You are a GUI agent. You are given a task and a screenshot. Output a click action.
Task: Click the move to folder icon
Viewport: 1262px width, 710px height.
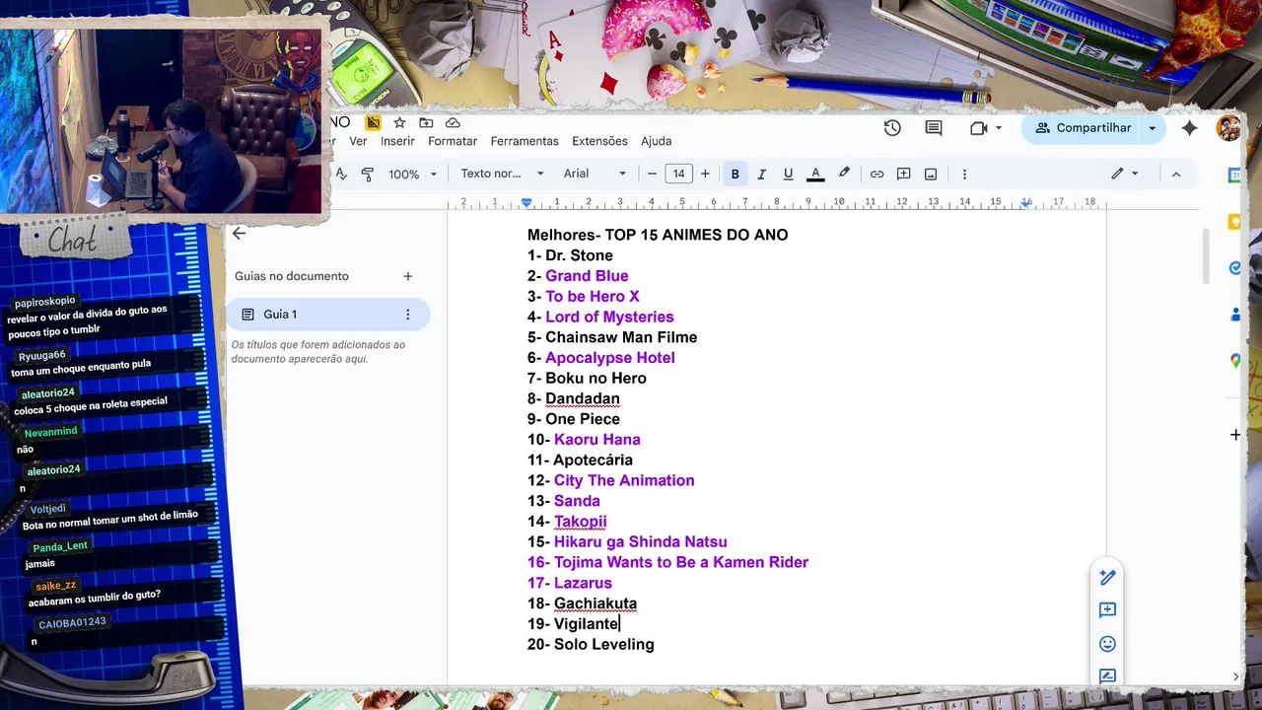coord(426,123)
